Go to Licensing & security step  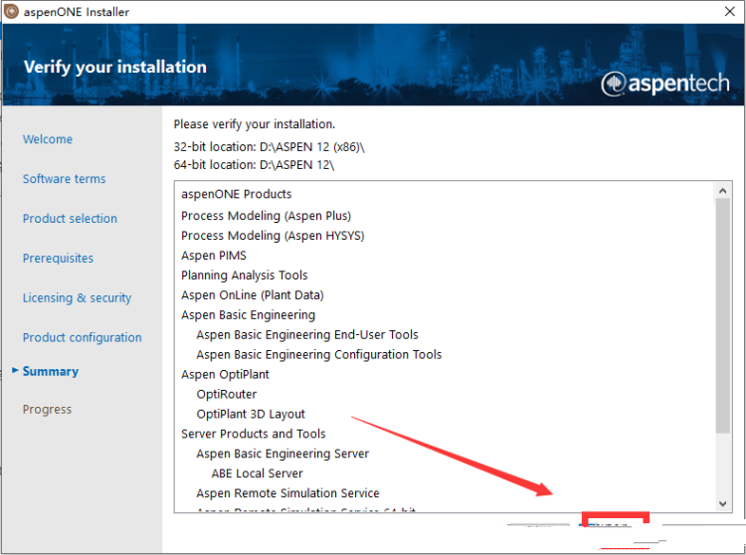click(77, 297)
